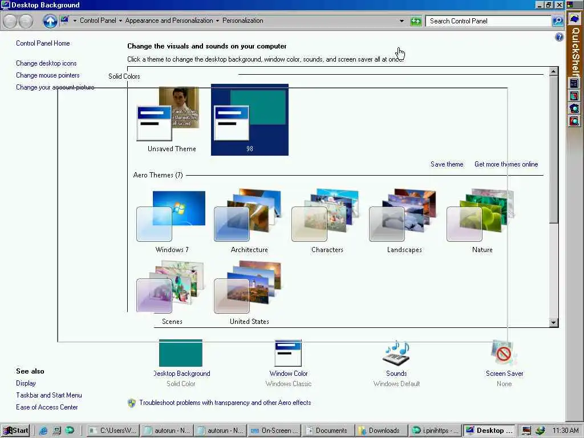584x438 pixels.
Task: Click the Appearance and Personalization breadcrumb
Action: pyautogui.click(x=169, y=21)
